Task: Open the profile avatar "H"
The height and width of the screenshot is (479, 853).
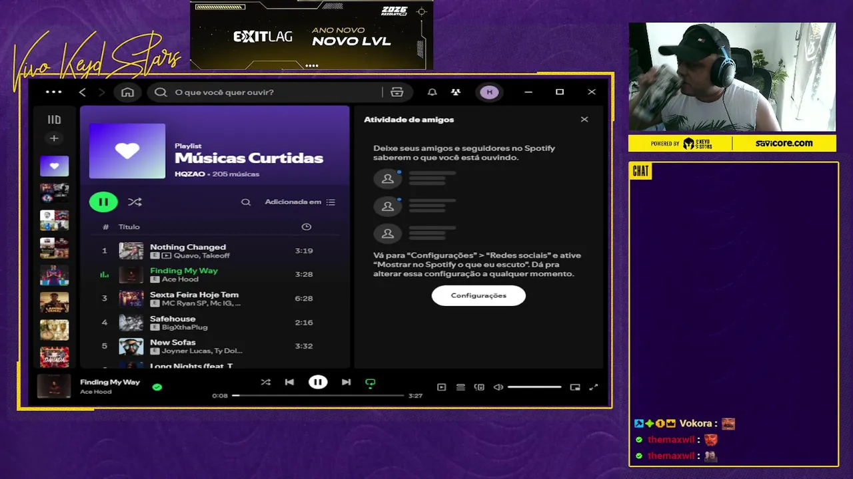Action: (489, 92)
